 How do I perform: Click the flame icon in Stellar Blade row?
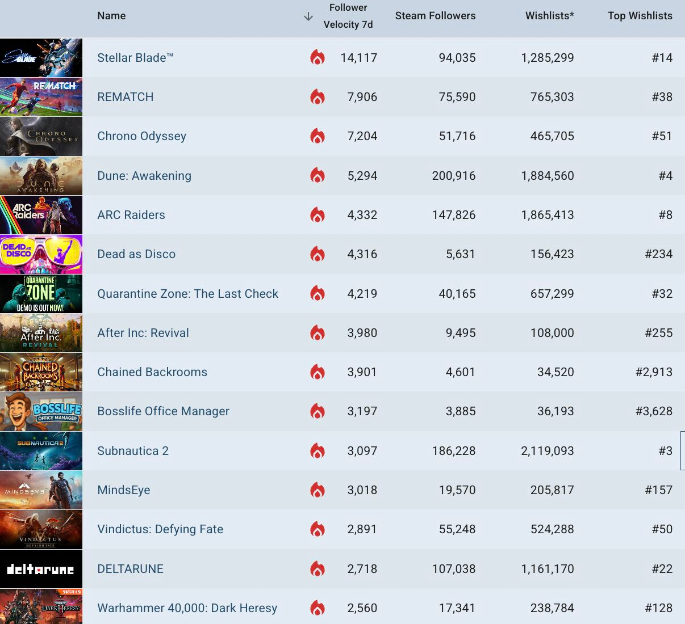tap(318, 57)
